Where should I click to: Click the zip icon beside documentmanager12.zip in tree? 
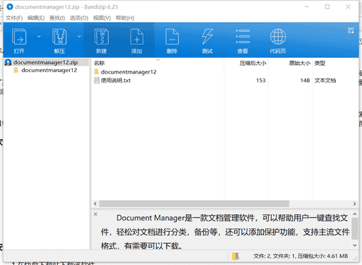click(8, 62)
